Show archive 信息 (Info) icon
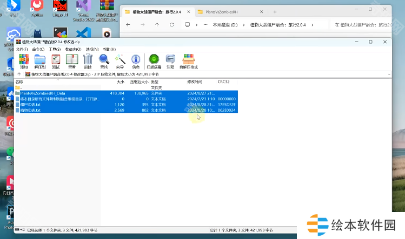 (136, 61)
